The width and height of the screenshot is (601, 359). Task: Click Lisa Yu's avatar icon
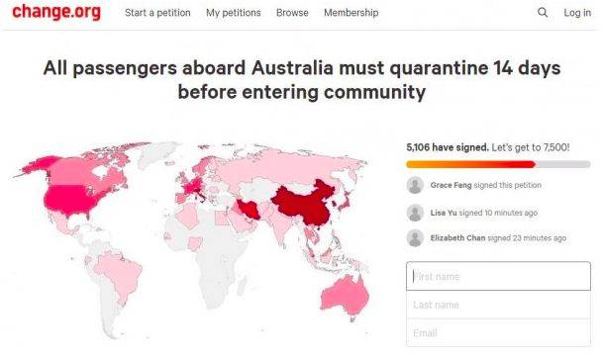click(x=415, y=213)
